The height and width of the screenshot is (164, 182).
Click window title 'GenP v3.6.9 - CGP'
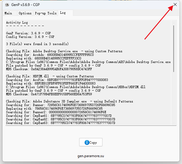[25, 5]
